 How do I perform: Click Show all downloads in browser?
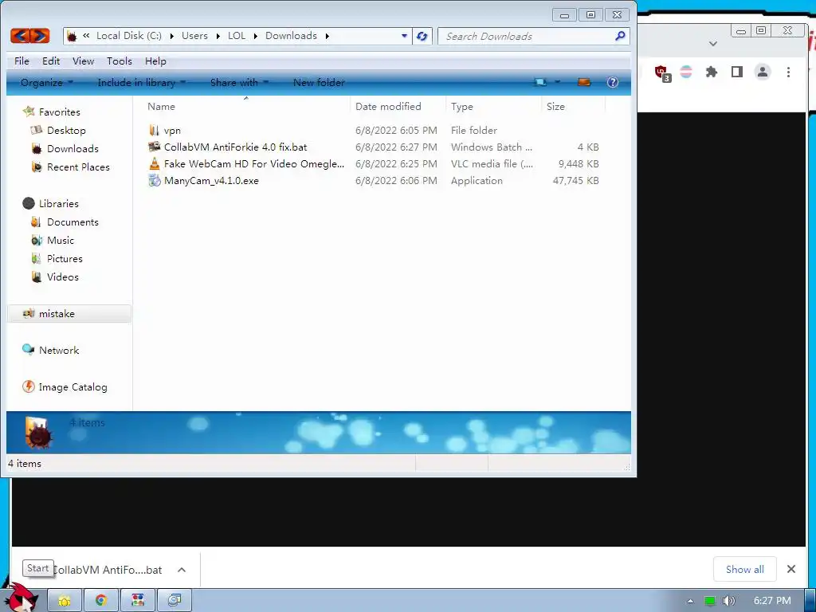(x=745, y=569)
